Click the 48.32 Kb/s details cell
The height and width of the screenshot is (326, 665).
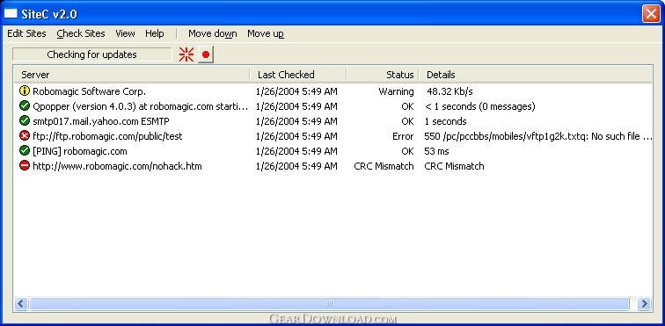point(449,91)
